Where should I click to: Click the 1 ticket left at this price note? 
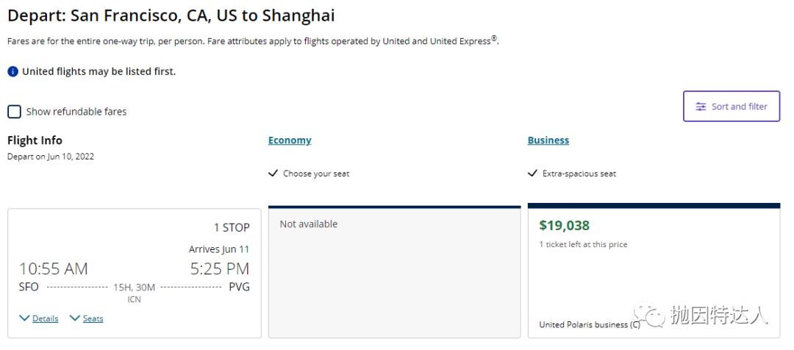point(583,244)
